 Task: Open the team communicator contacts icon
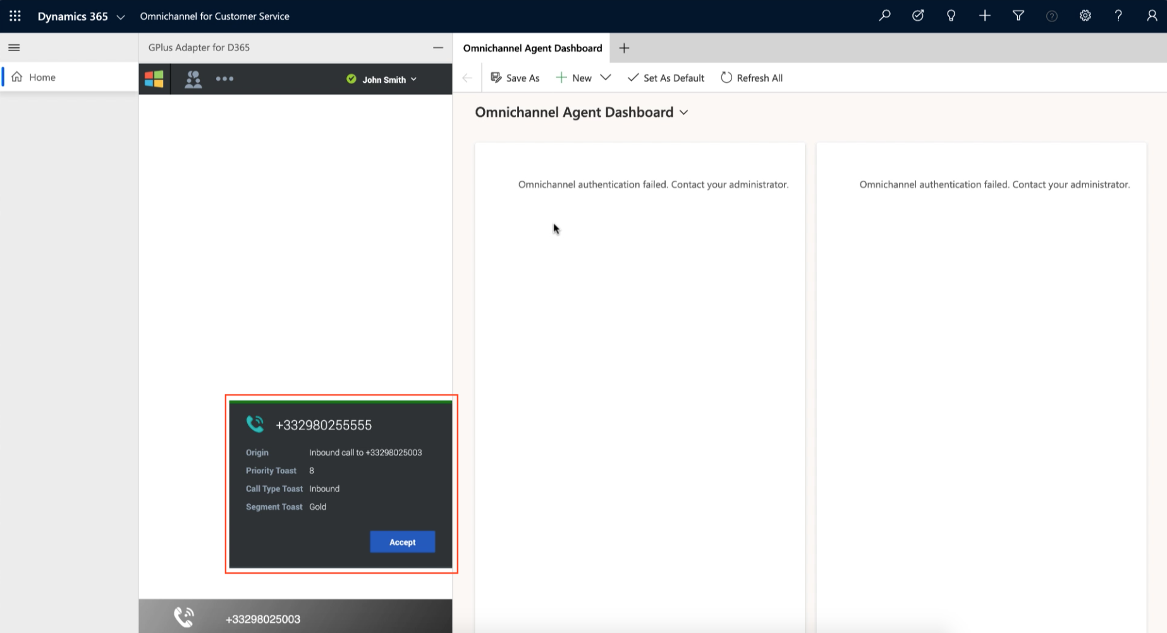point(193,79)
